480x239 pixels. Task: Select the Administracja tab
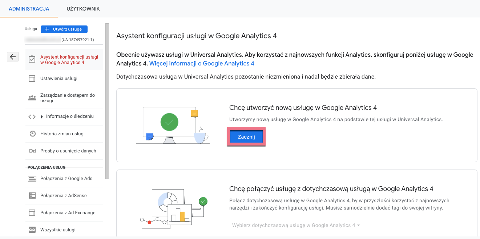(x=28, y=9)
